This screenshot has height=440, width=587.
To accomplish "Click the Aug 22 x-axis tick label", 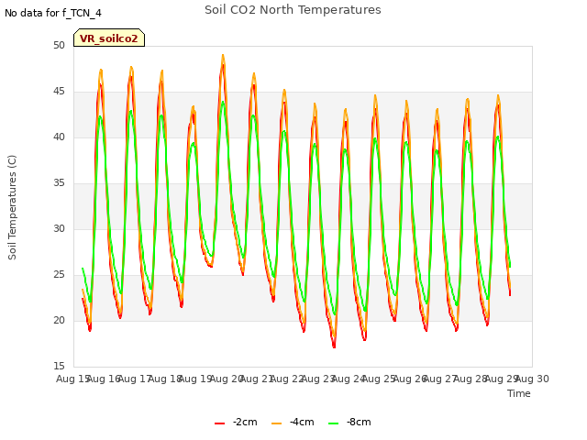I will [287, 379].
